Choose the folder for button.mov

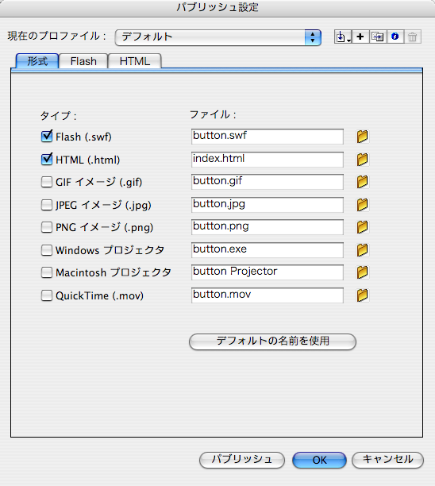pyautogui.click(x=362, y=295)
